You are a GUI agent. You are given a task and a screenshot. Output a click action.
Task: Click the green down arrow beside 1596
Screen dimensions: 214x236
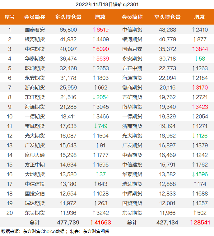tap(193, 174)
